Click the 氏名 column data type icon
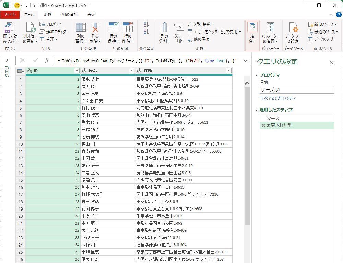343x263 pixels. coord(84,71)
